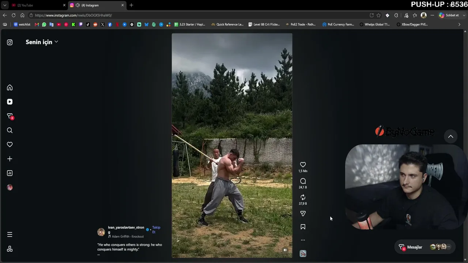Open the tab search dropdown arrow
The image size is (468, 263).
tap(4, 5)
